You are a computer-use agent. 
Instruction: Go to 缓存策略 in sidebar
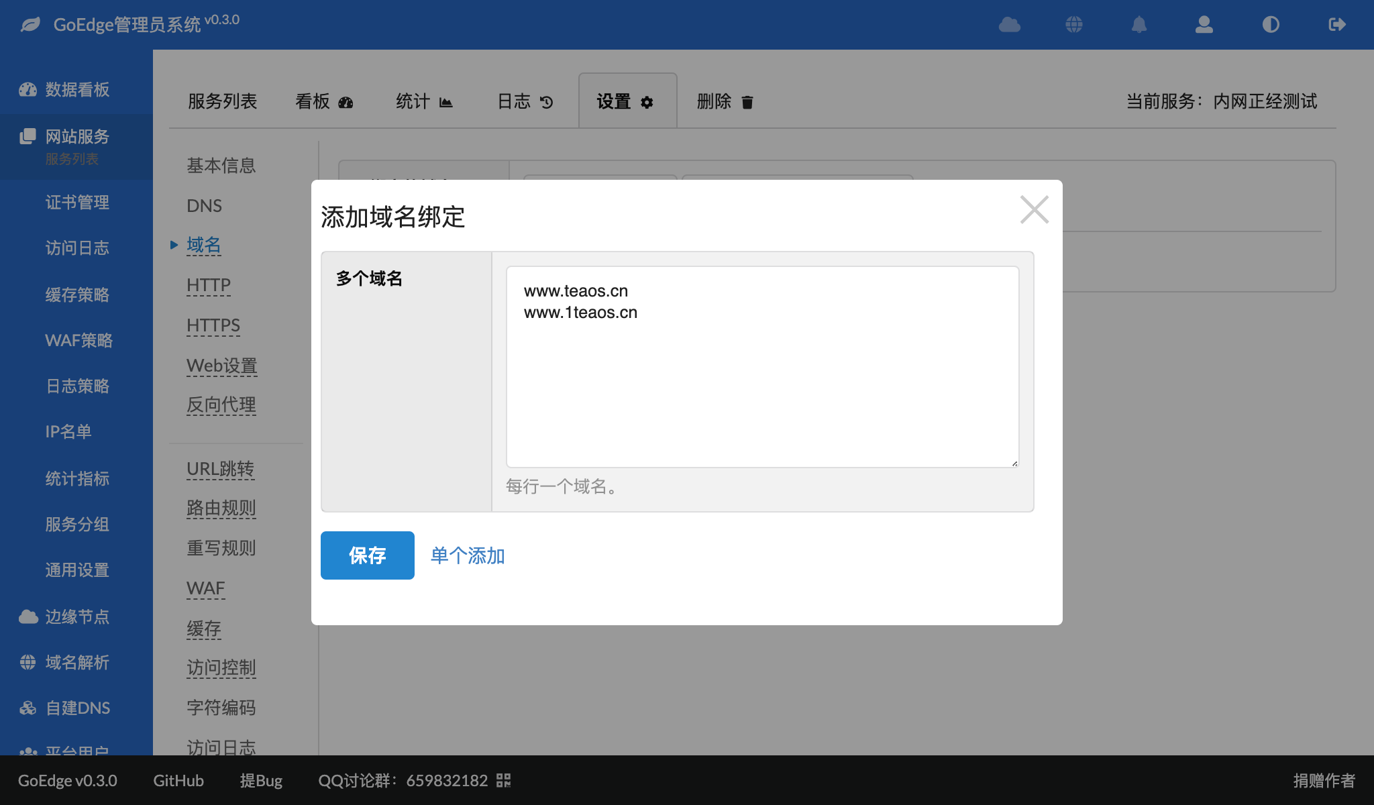(77, 295)
